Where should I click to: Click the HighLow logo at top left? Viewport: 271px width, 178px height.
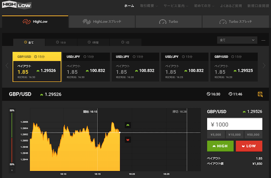click(17, 5)
